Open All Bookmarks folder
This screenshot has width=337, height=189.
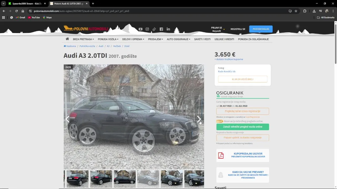coord(326,18)
